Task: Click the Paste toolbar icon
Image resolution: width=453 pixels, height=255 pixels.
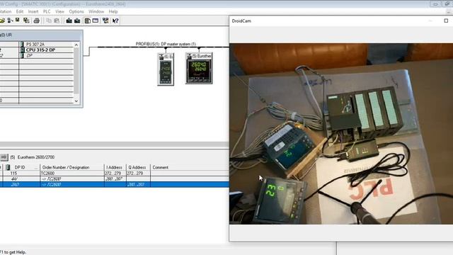Action: [x=57, y=21]
